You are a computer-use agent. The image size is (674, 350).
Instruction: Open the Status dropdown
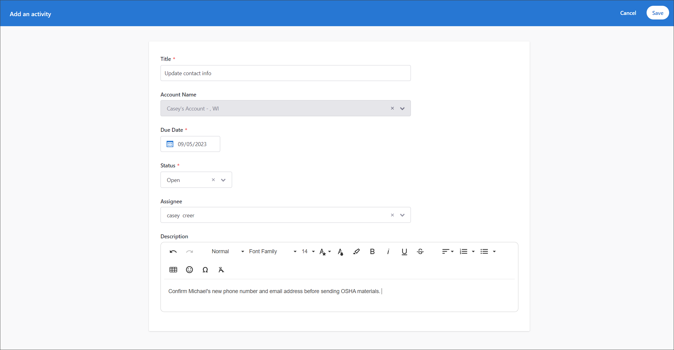(223, 180)
